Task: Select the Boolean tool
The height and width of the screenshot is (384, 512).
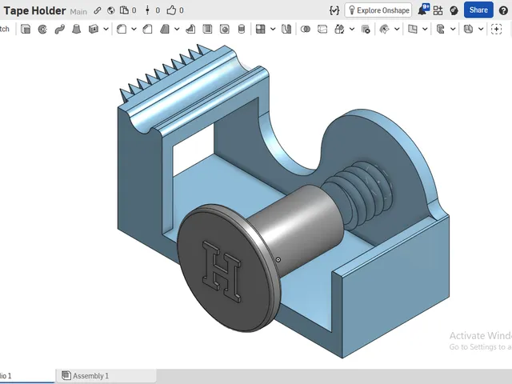Action: (306, 30)
